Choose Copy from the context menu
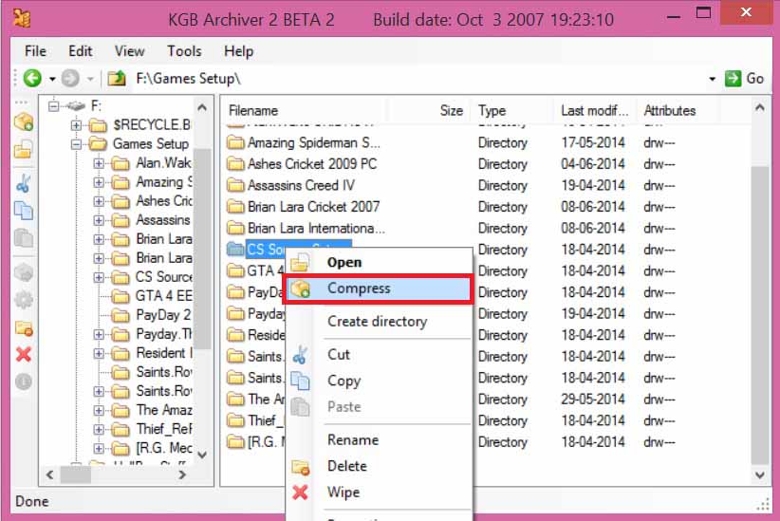Viewport: 780px width, 521px height. 379,381
